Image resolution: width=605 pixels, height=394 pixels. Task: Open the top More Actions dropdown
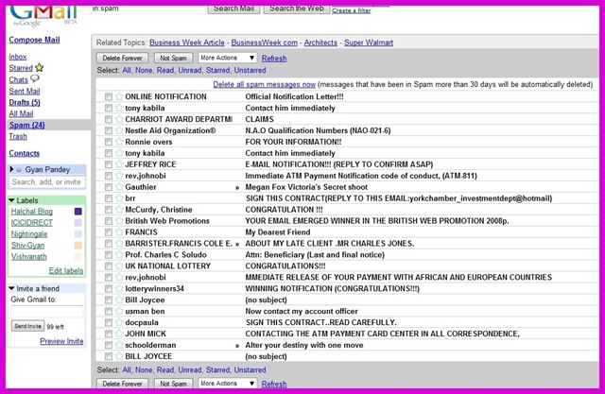click(x=227, y=58)
